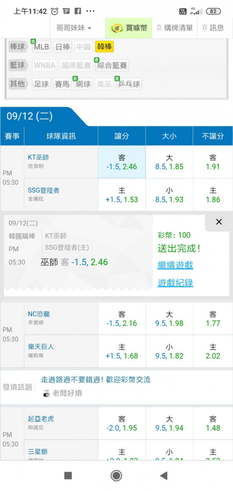
Task: Tap the Android home circle icon
Action: [x=116, y=476]
